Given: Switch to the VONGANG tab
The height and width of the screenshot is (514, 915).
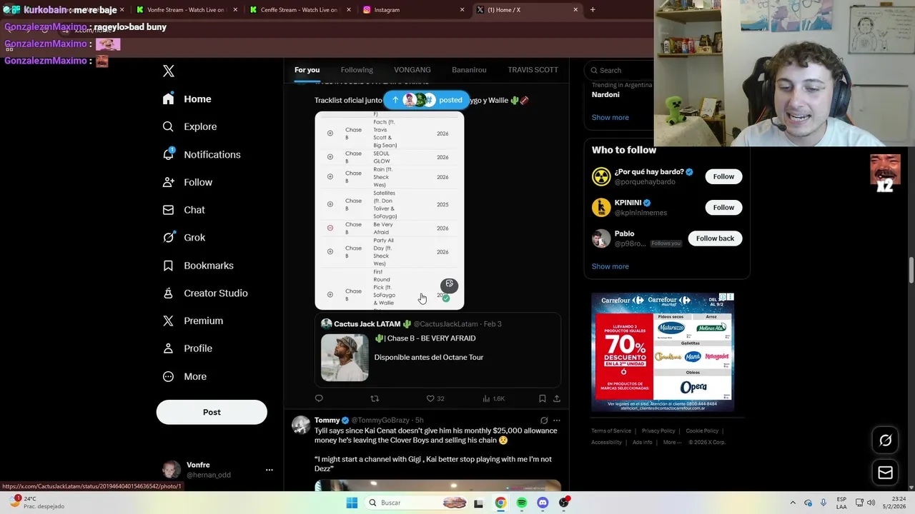Looking at the screenshot, I should [412, 70].
